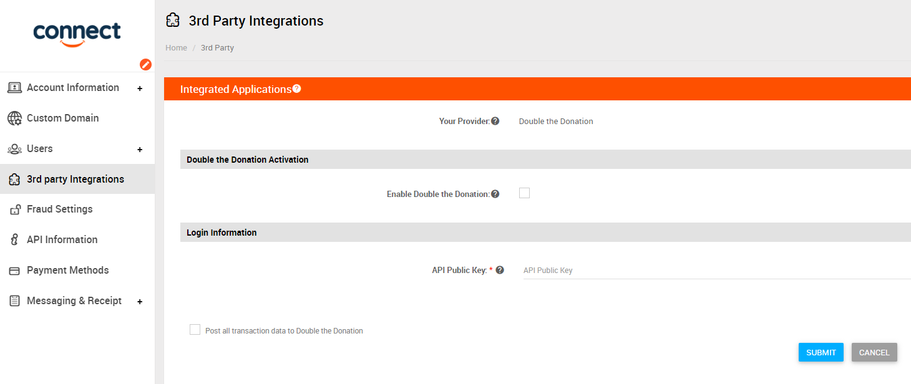Viewport: 911px width, 384px height.
Task: Enable Double the Donation checkbox
Action: point(524,193)
